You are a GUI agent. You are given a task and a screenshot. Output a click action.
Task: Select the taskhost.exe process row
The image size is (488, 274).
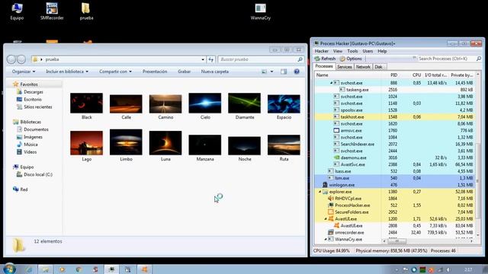[395, 117]
